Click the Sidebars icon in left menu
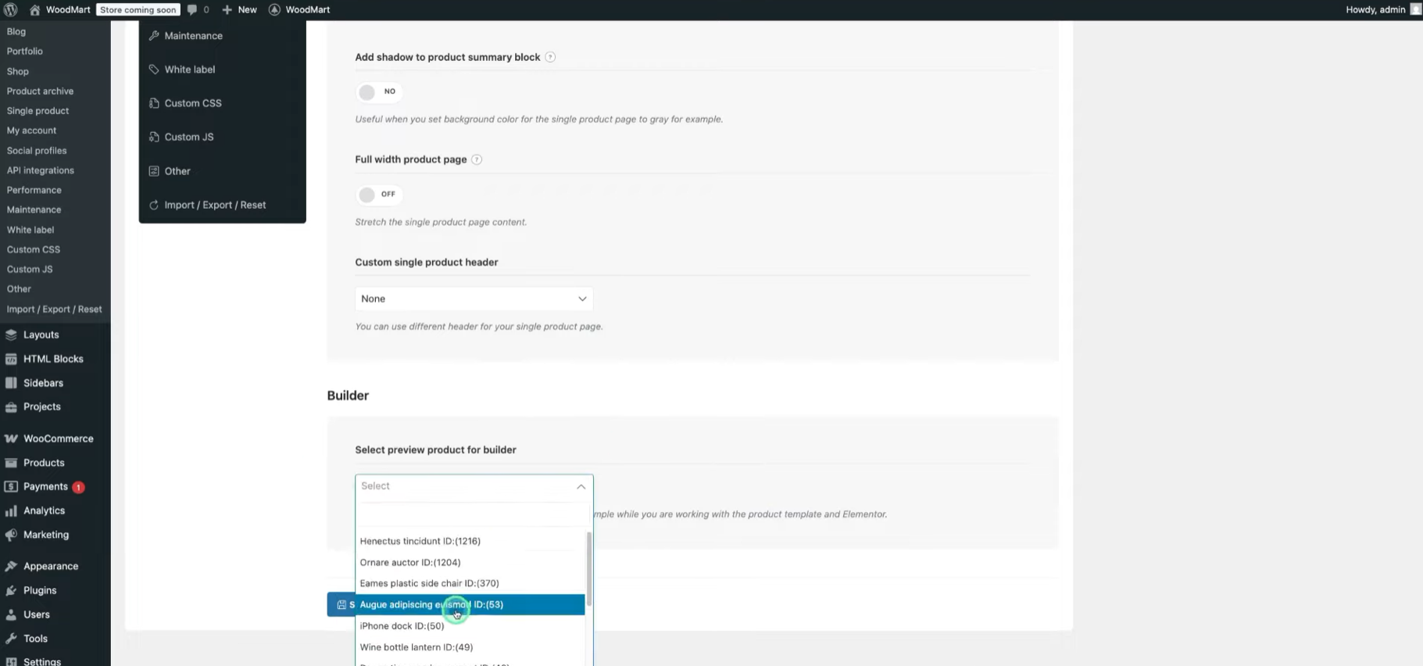 (11, 382)
